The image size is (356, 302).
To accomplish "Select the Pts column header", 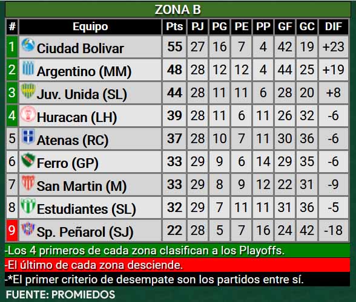I will point(174,27).
